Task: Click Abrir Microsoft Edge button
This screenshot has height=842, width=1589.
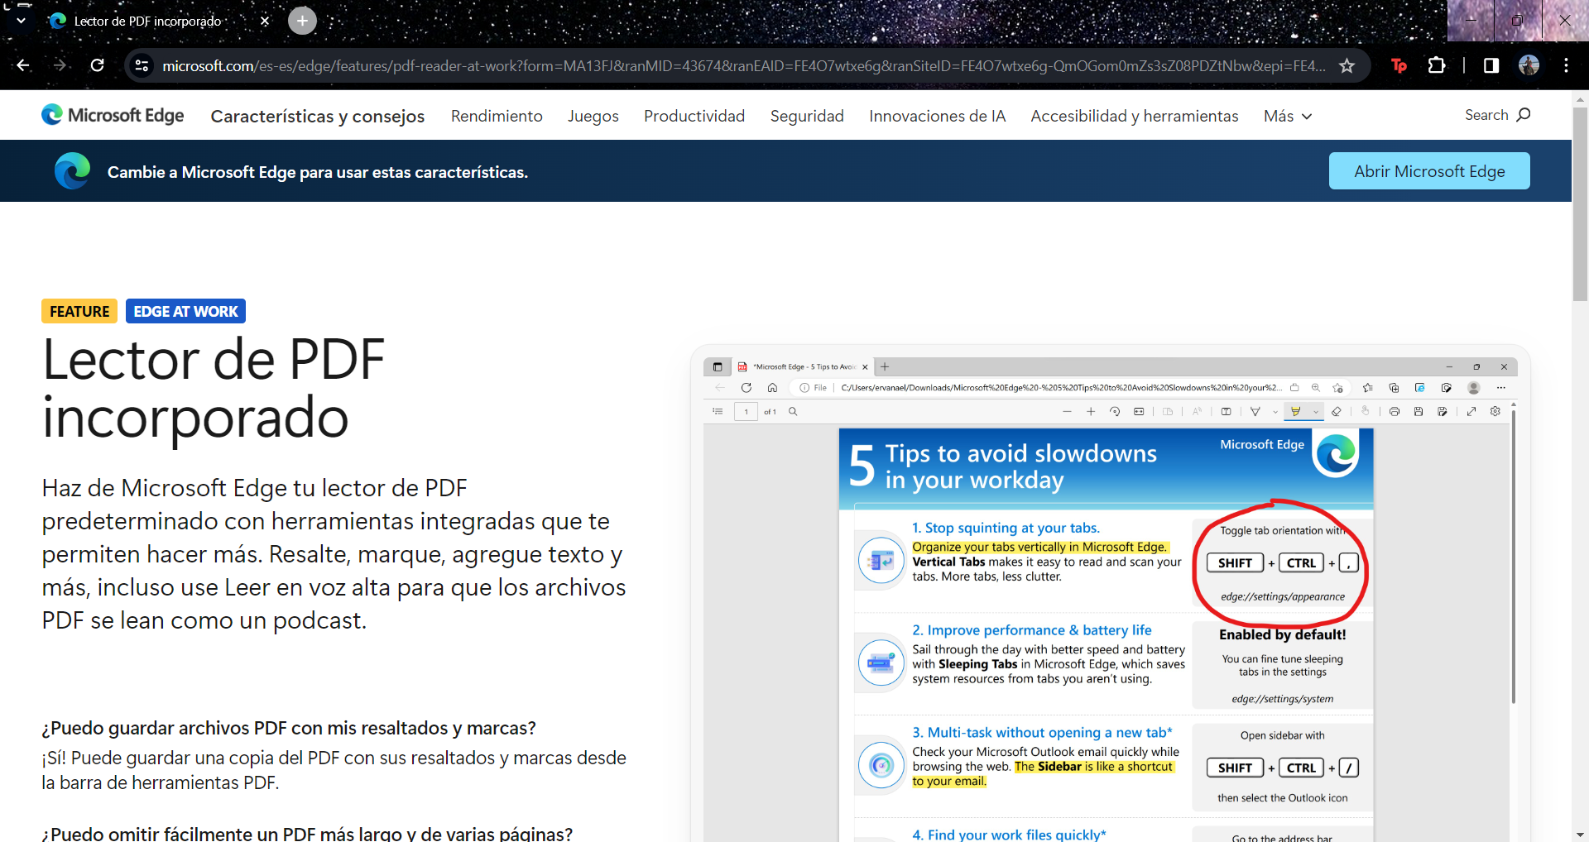Action: click(1429, 171)
